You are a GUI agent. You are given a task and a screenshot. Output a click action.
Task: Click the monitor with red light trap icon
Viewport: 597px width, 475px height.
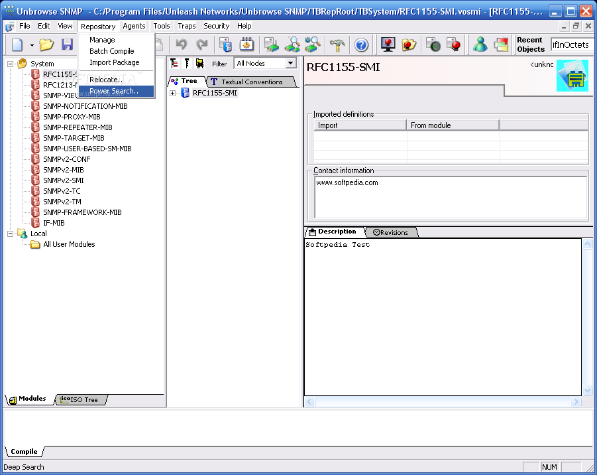[388, 45]
